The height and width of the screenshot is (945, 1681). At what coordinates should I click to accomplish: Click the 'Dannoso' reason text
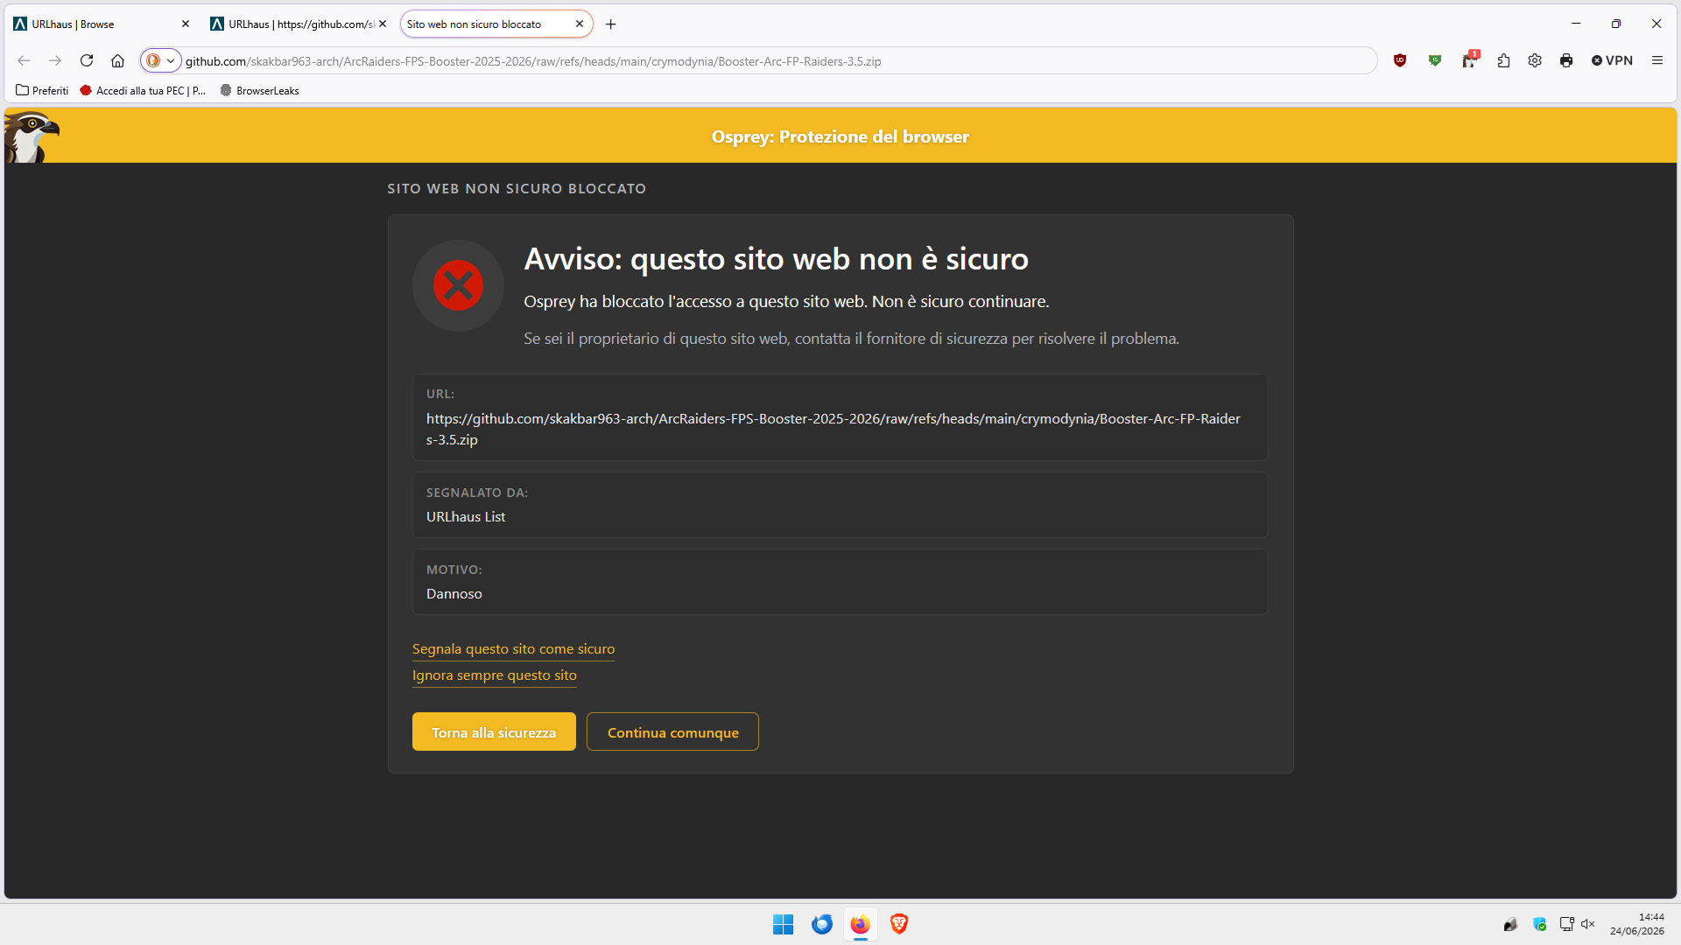(x=454, y=594)
